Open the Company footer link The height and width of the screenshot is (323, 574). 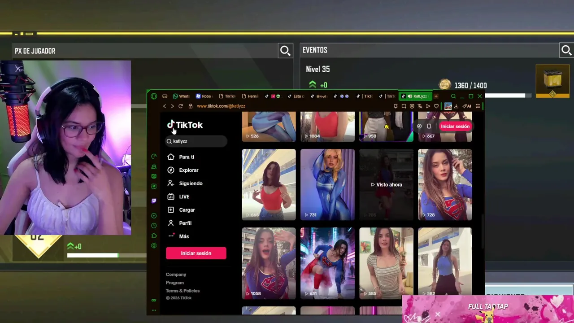click(x=176, y=275)
